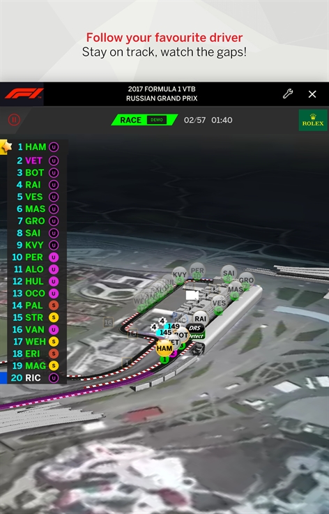The width and height of the screenshot is (329, 514).
Task: Tap the SAI driver bubble on map
Action: click(229, 273)
